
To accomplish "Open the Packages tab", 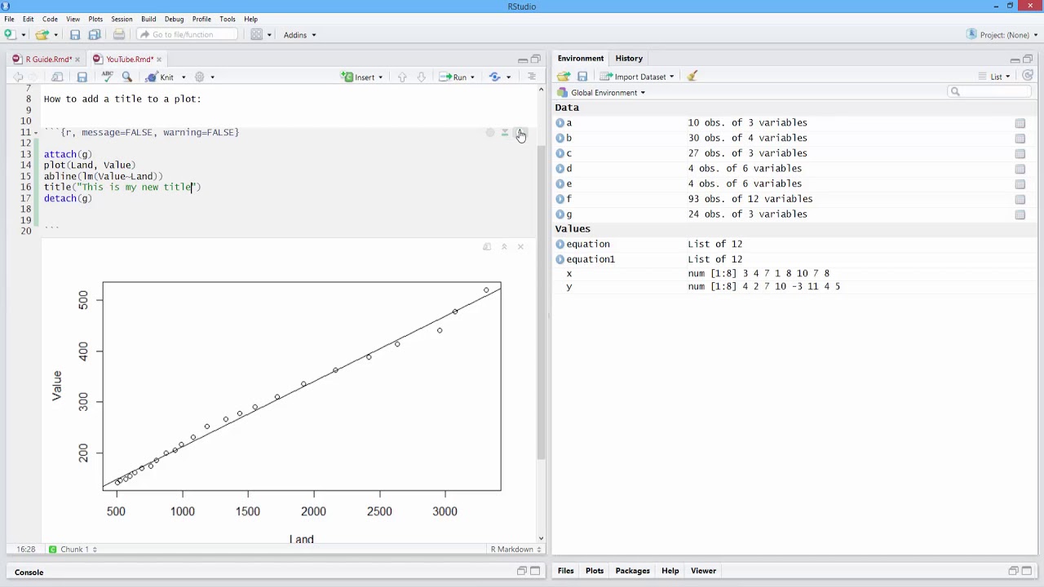I will [x=632, y=571].
